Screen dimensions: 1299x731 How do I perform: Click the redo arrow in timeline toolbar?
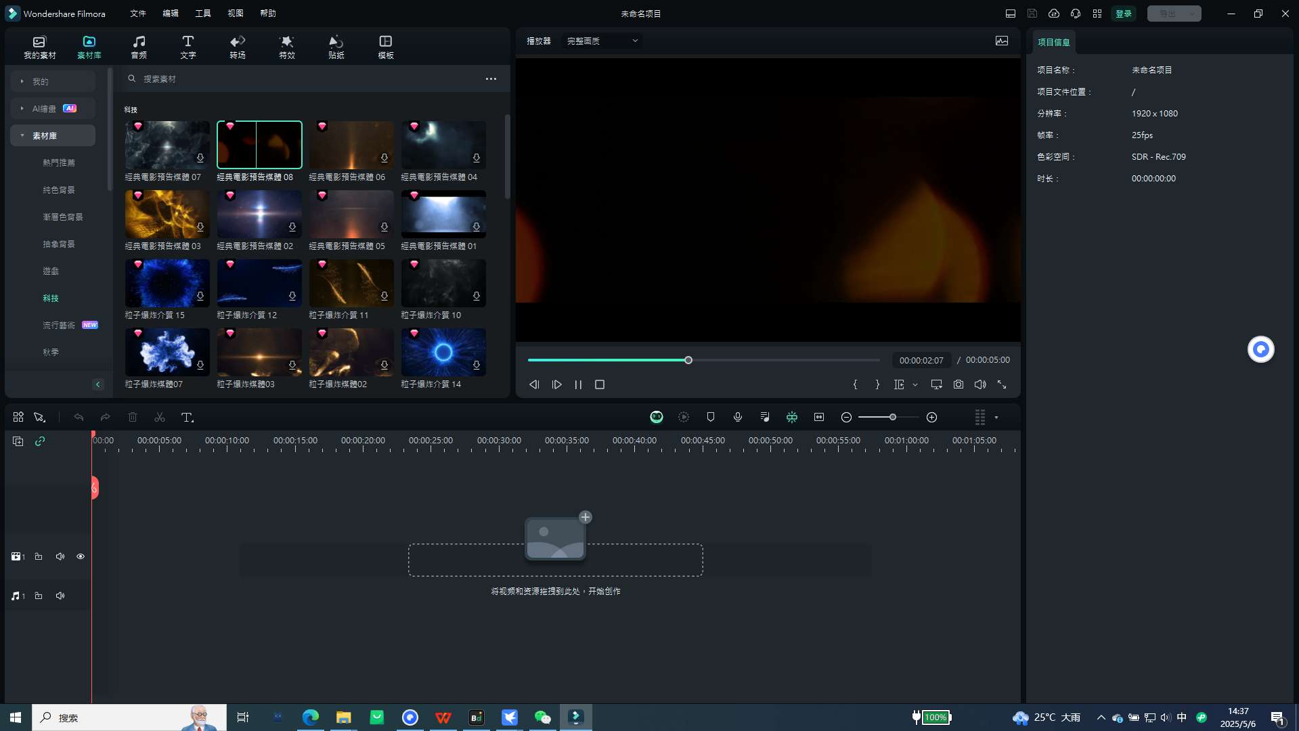[x=105, y=418]
